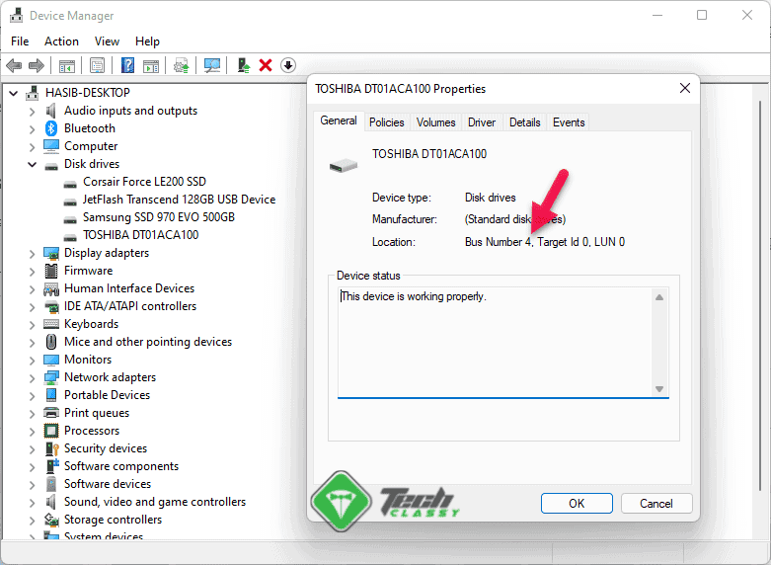This screenshot has width=771, height=565.
Task: Switch to the Policies tab
Action: click(386, 122)
